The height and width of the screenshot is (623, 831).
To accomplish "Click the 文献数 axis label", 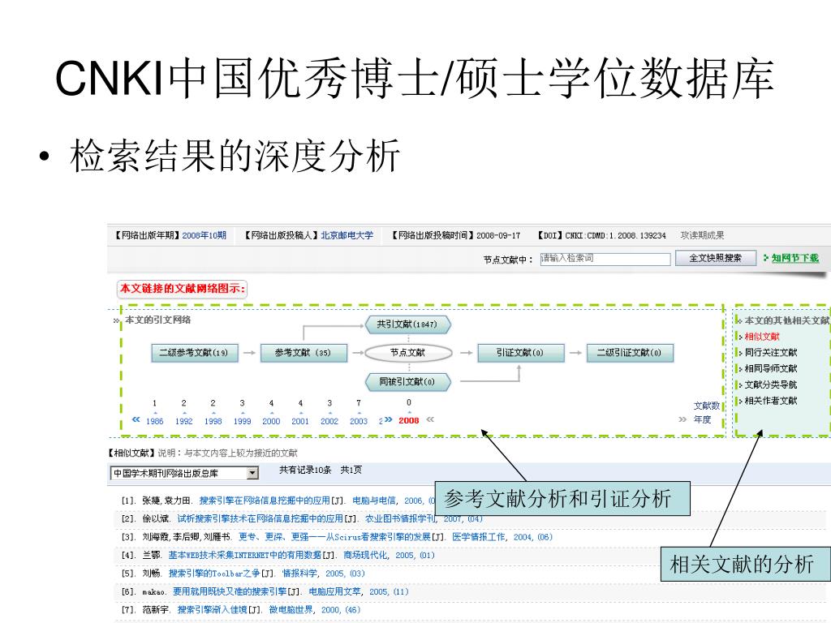I will click(x=707, y=406).
